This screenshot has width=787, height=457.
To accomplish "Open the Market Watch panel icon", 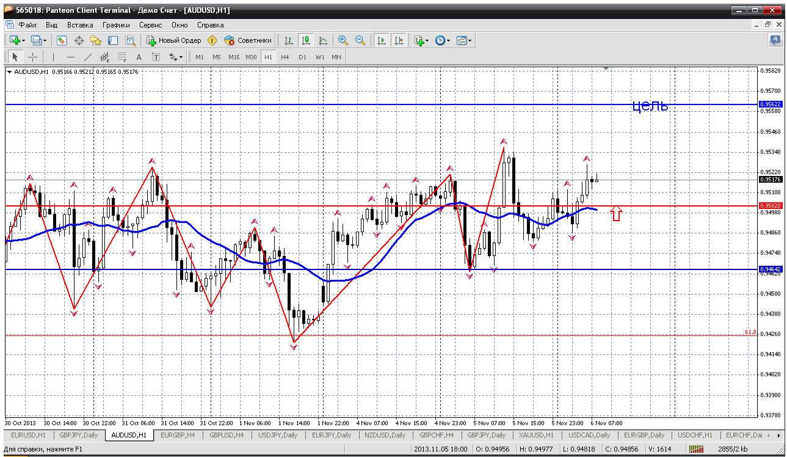I will tap(62, 40).
